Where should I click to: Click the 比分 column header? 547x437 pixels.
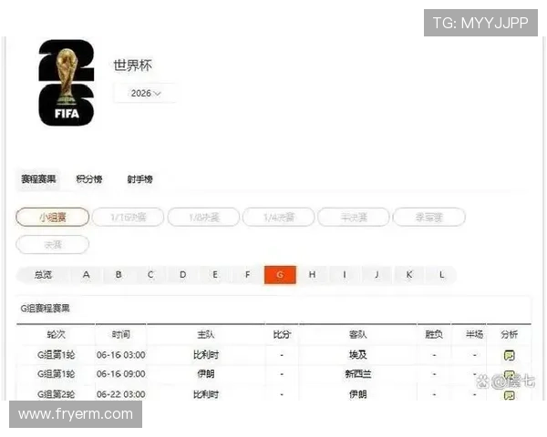point(282,334)
